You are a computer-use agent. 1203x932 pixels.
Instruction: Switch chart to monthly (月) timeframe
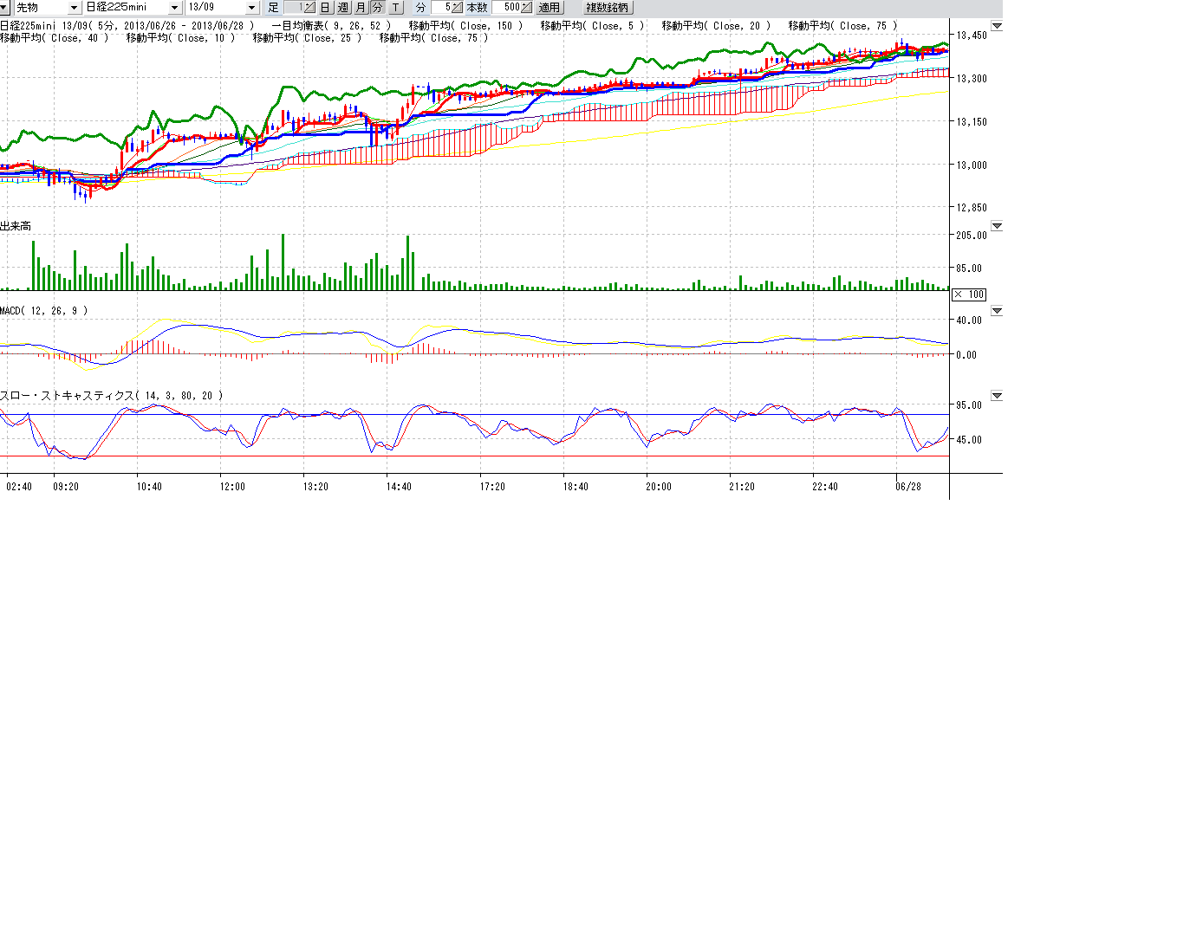[x=361, y=8]
